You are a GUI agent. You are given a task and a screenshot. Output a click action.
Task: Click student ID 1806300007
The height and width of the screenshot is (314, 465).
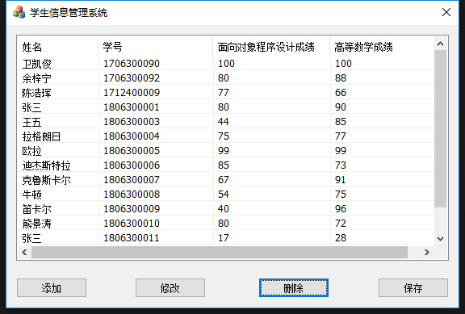[x=132, y=180]
